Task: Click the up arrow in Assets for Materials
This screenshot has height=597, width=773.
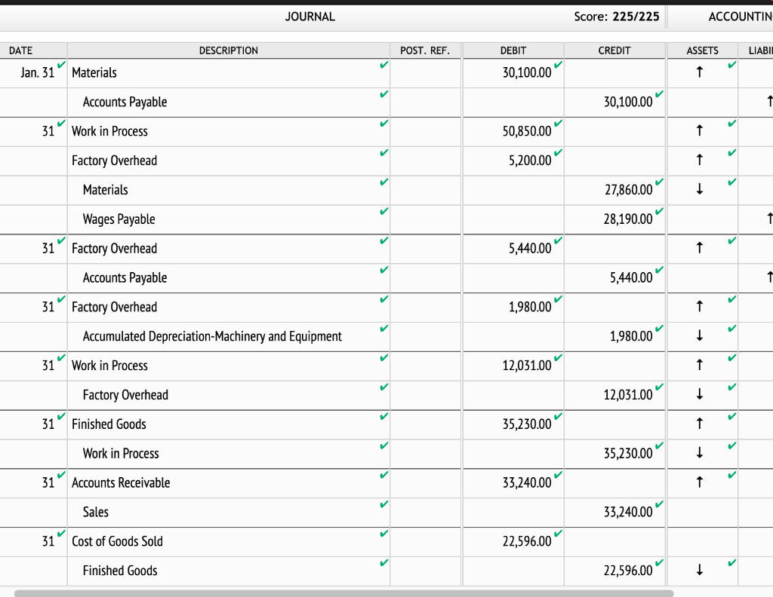Action: tap(701, 72)
